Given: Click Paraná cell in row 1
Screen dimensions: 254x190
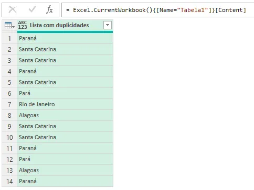Looking at the screenshot, I should point(65,38).
